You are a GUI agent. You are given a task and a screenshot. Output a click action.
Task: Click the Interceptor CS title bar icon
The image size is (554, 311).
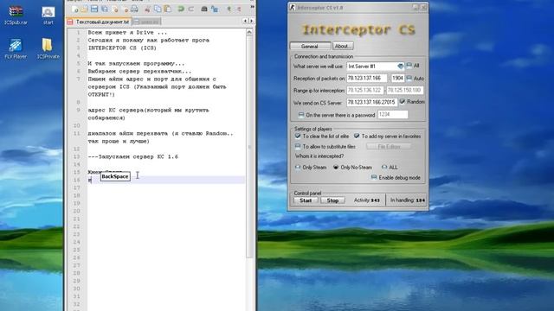(x=293, y=8)
